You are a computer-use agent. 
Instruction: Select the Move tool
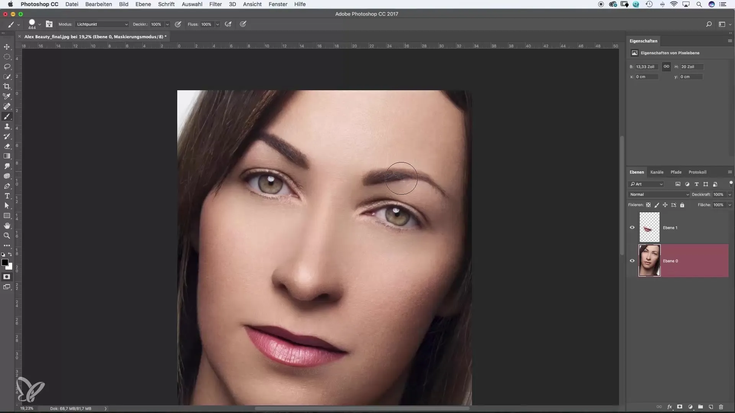point(7,47)
